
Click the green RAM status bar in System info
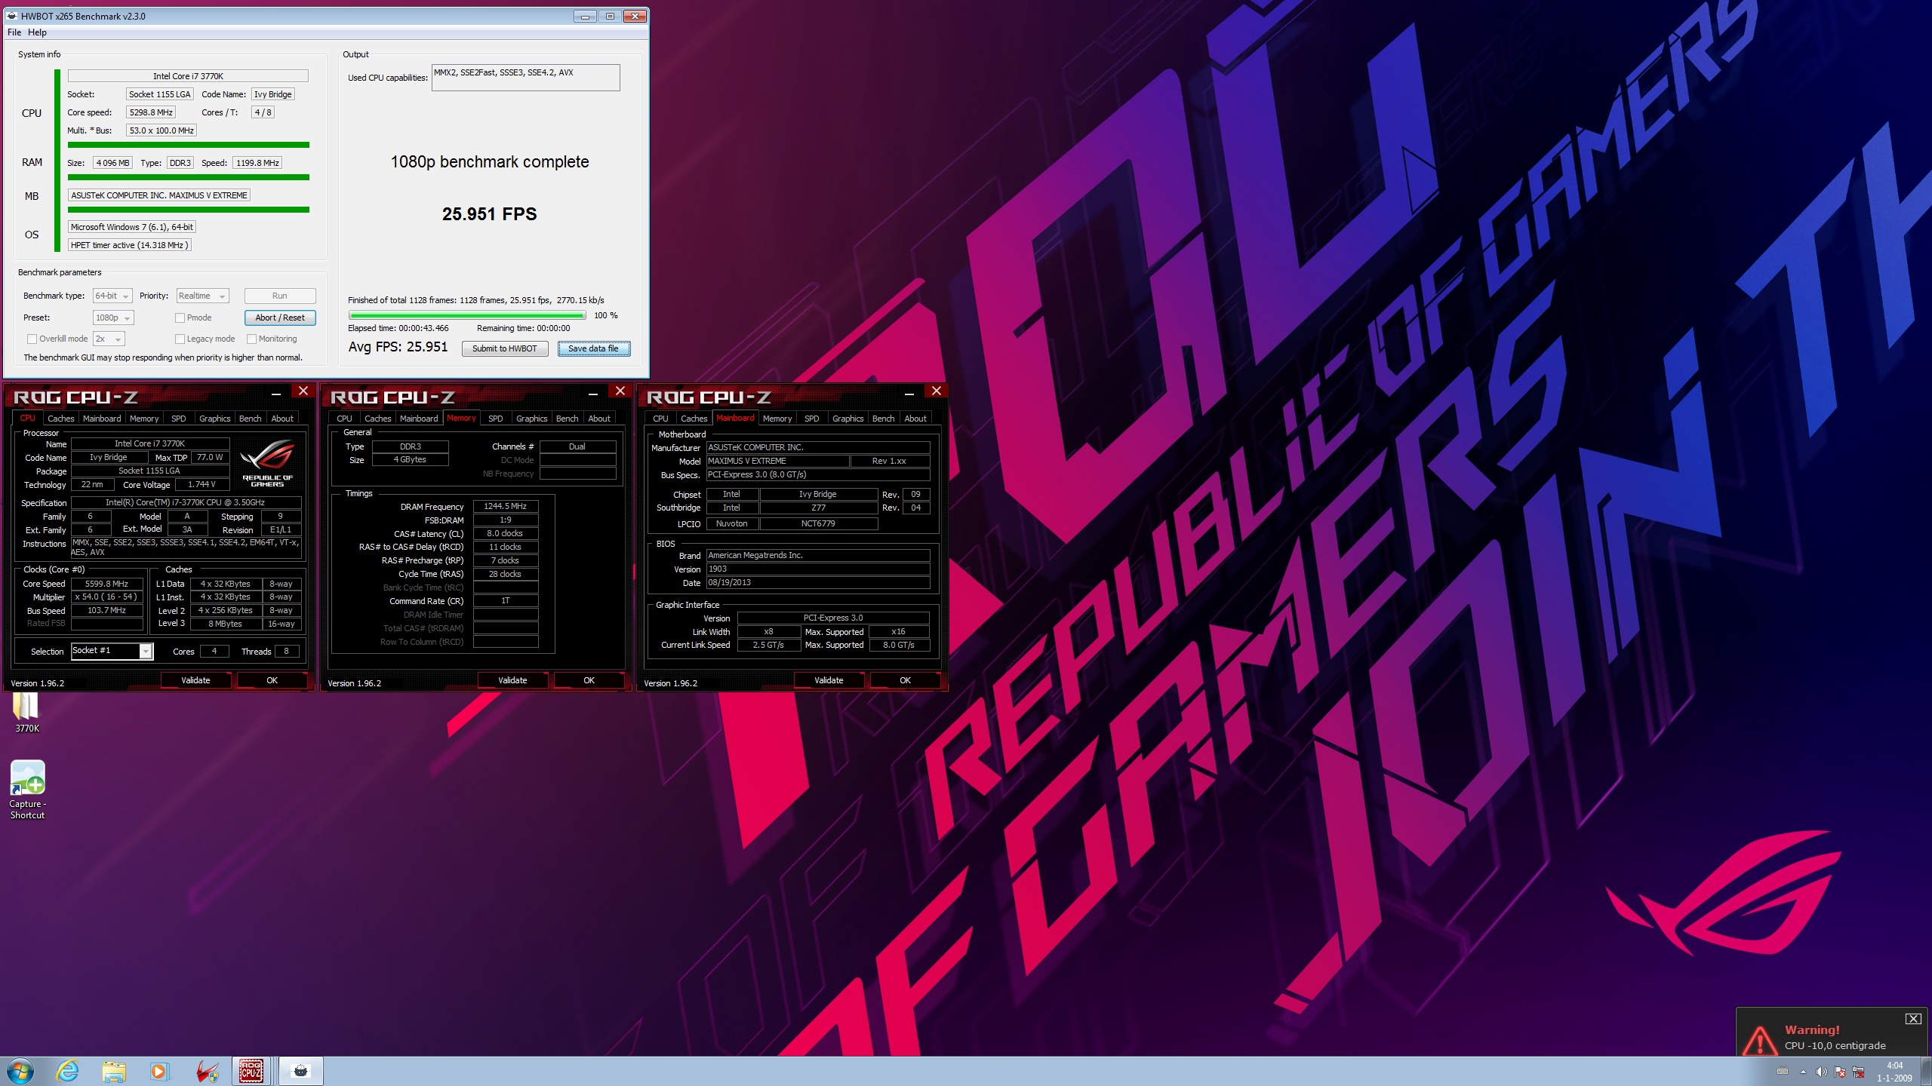point(189,177)
